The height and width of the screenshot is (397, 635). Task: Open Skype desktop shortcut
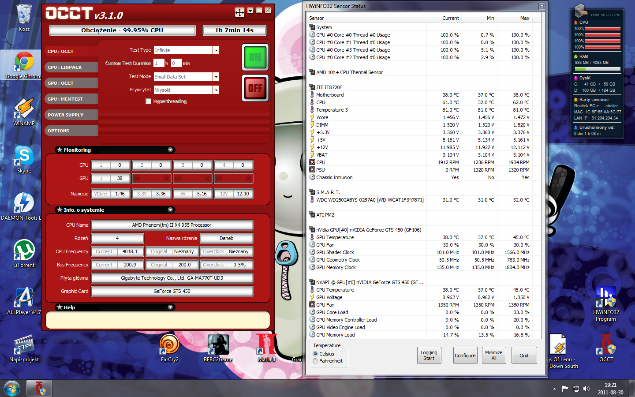[x=24, y=159]
